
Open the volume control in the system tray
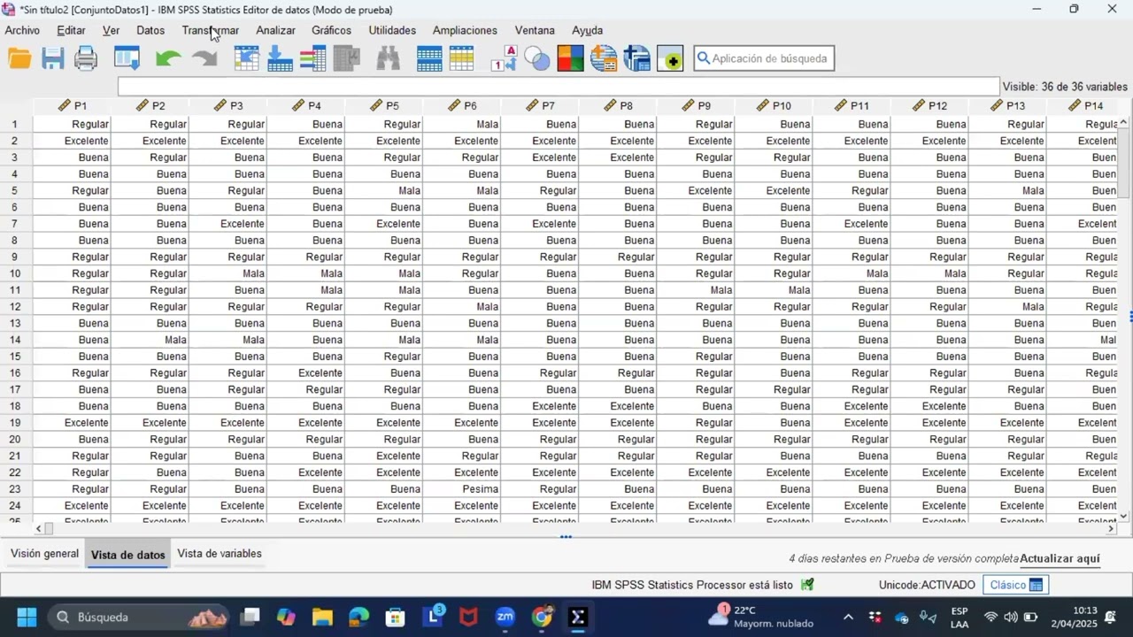click(x=1011, y=617)
